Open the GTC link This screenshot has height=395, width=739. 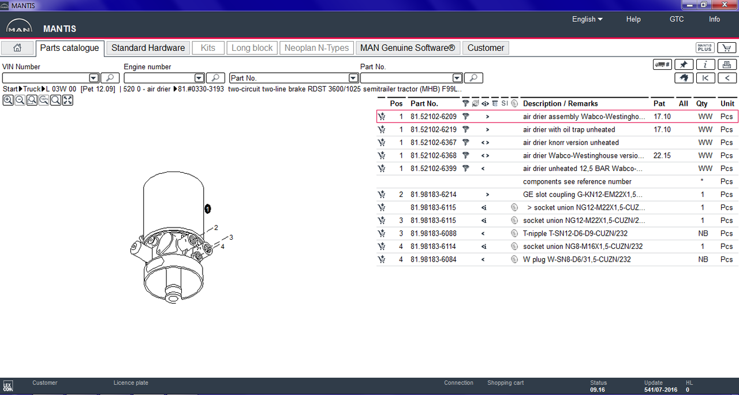click(x=677, y=19)
